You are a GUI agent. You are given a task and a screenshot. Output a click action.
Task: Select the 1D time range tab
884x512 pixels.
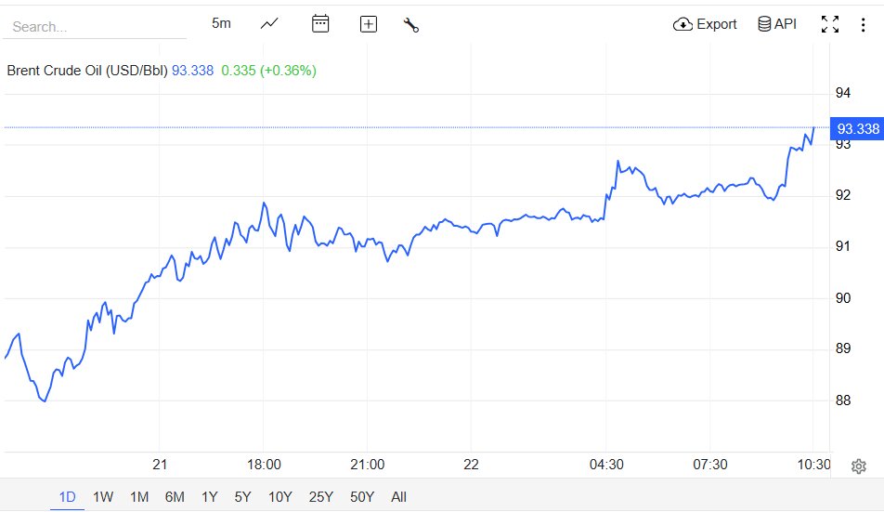point(67,497)
